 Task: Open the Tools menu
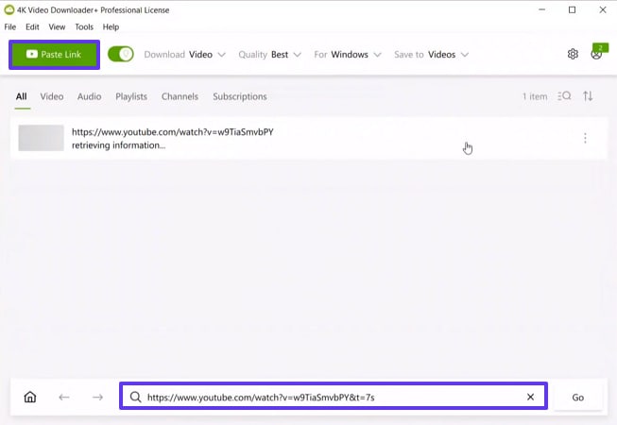coord(84,27)
